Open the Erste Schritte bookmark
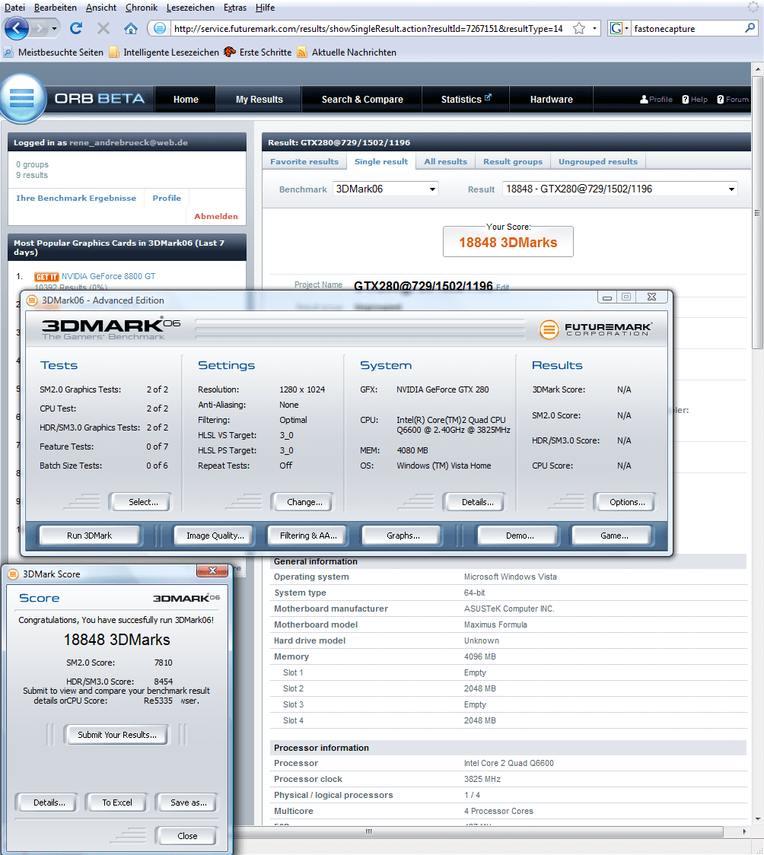The image size is (764, 855). [x=258, y=52]
